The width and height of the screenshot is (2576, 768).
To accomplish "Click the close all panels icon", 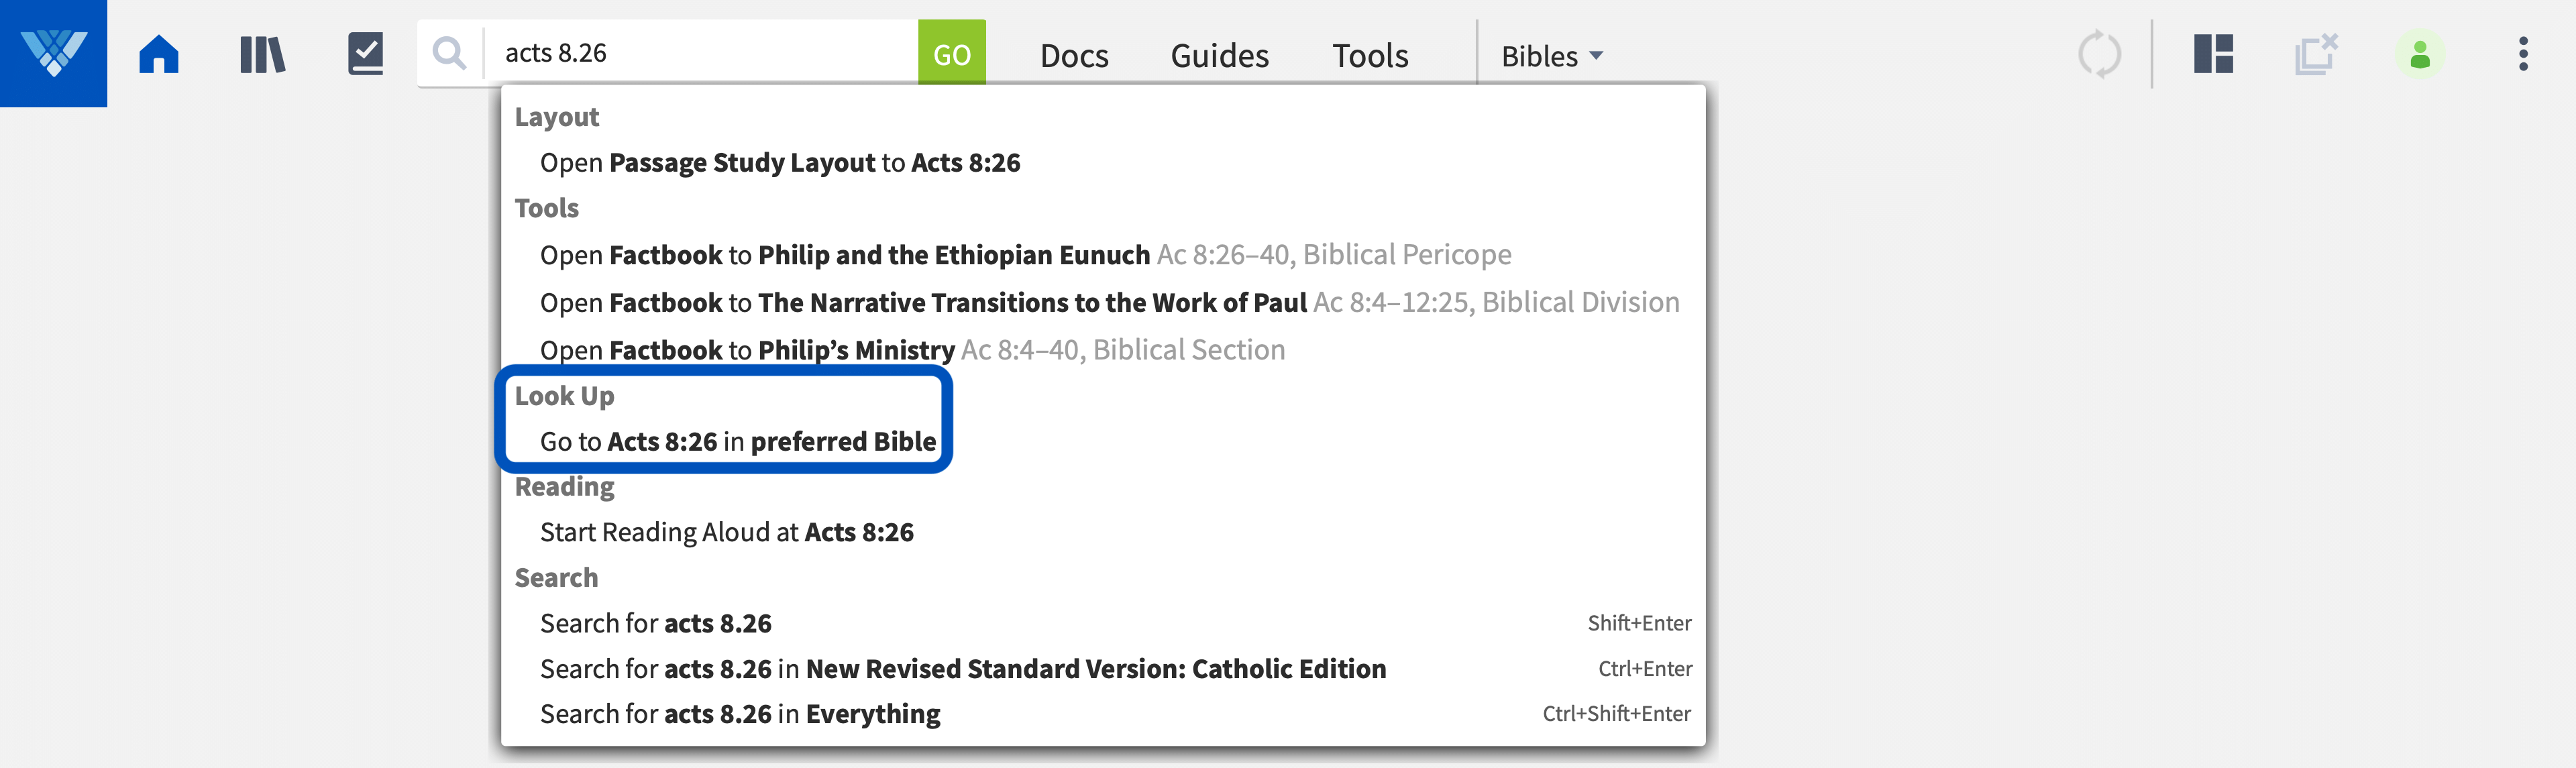I will (x=2316, y=54).
